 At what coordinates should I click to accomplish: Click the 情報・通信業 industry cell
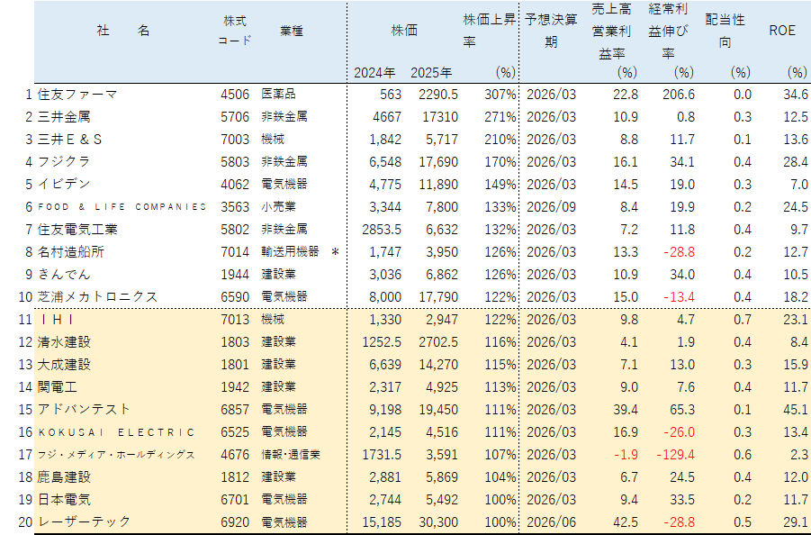[x=291, y=455]
